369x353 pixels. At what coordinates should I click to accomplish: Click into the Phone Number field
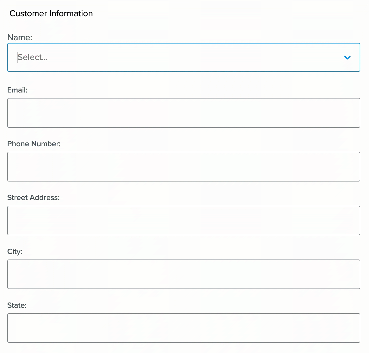(x=184, y=167)
